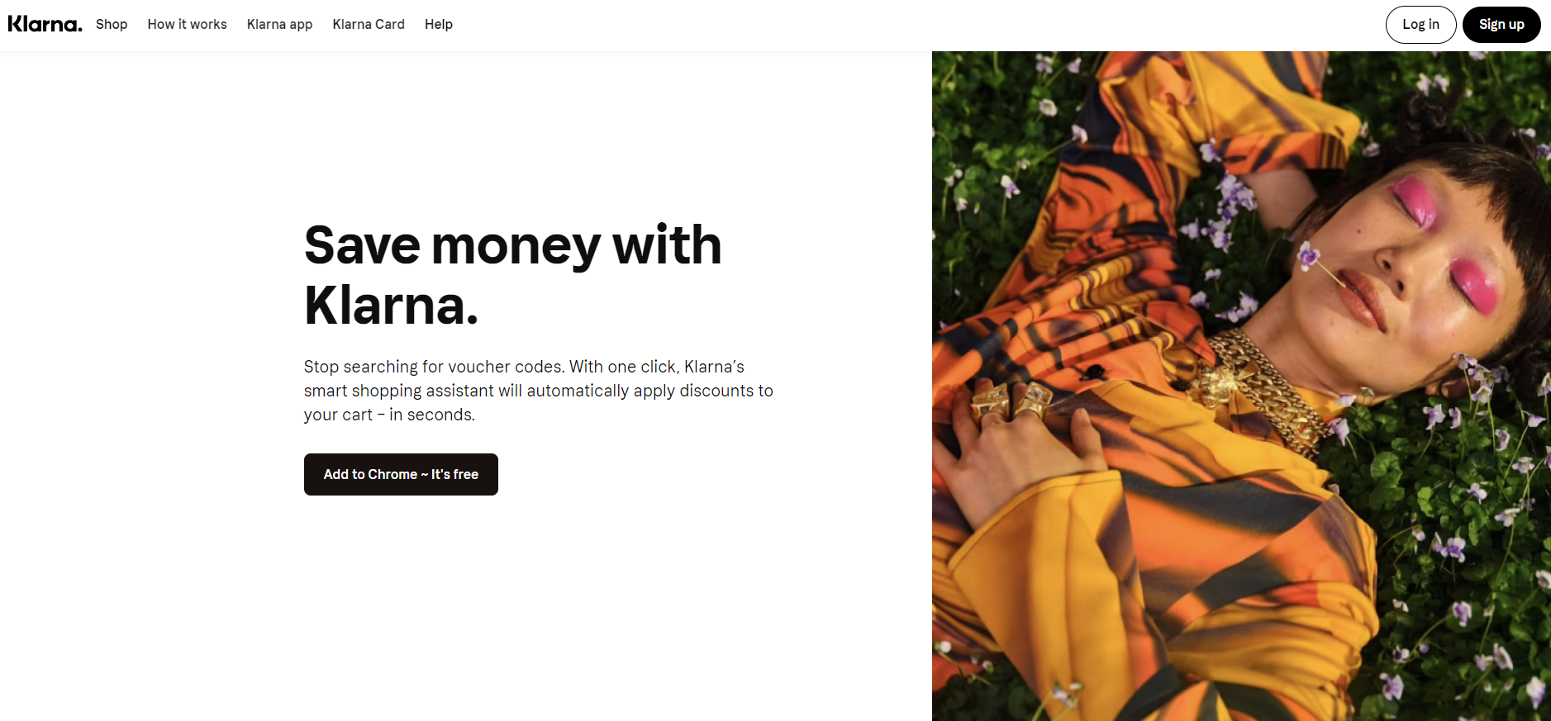Click the black Sign up button
The height and width of the screenshot is (721, 1551).
[x=1501, y=25]
